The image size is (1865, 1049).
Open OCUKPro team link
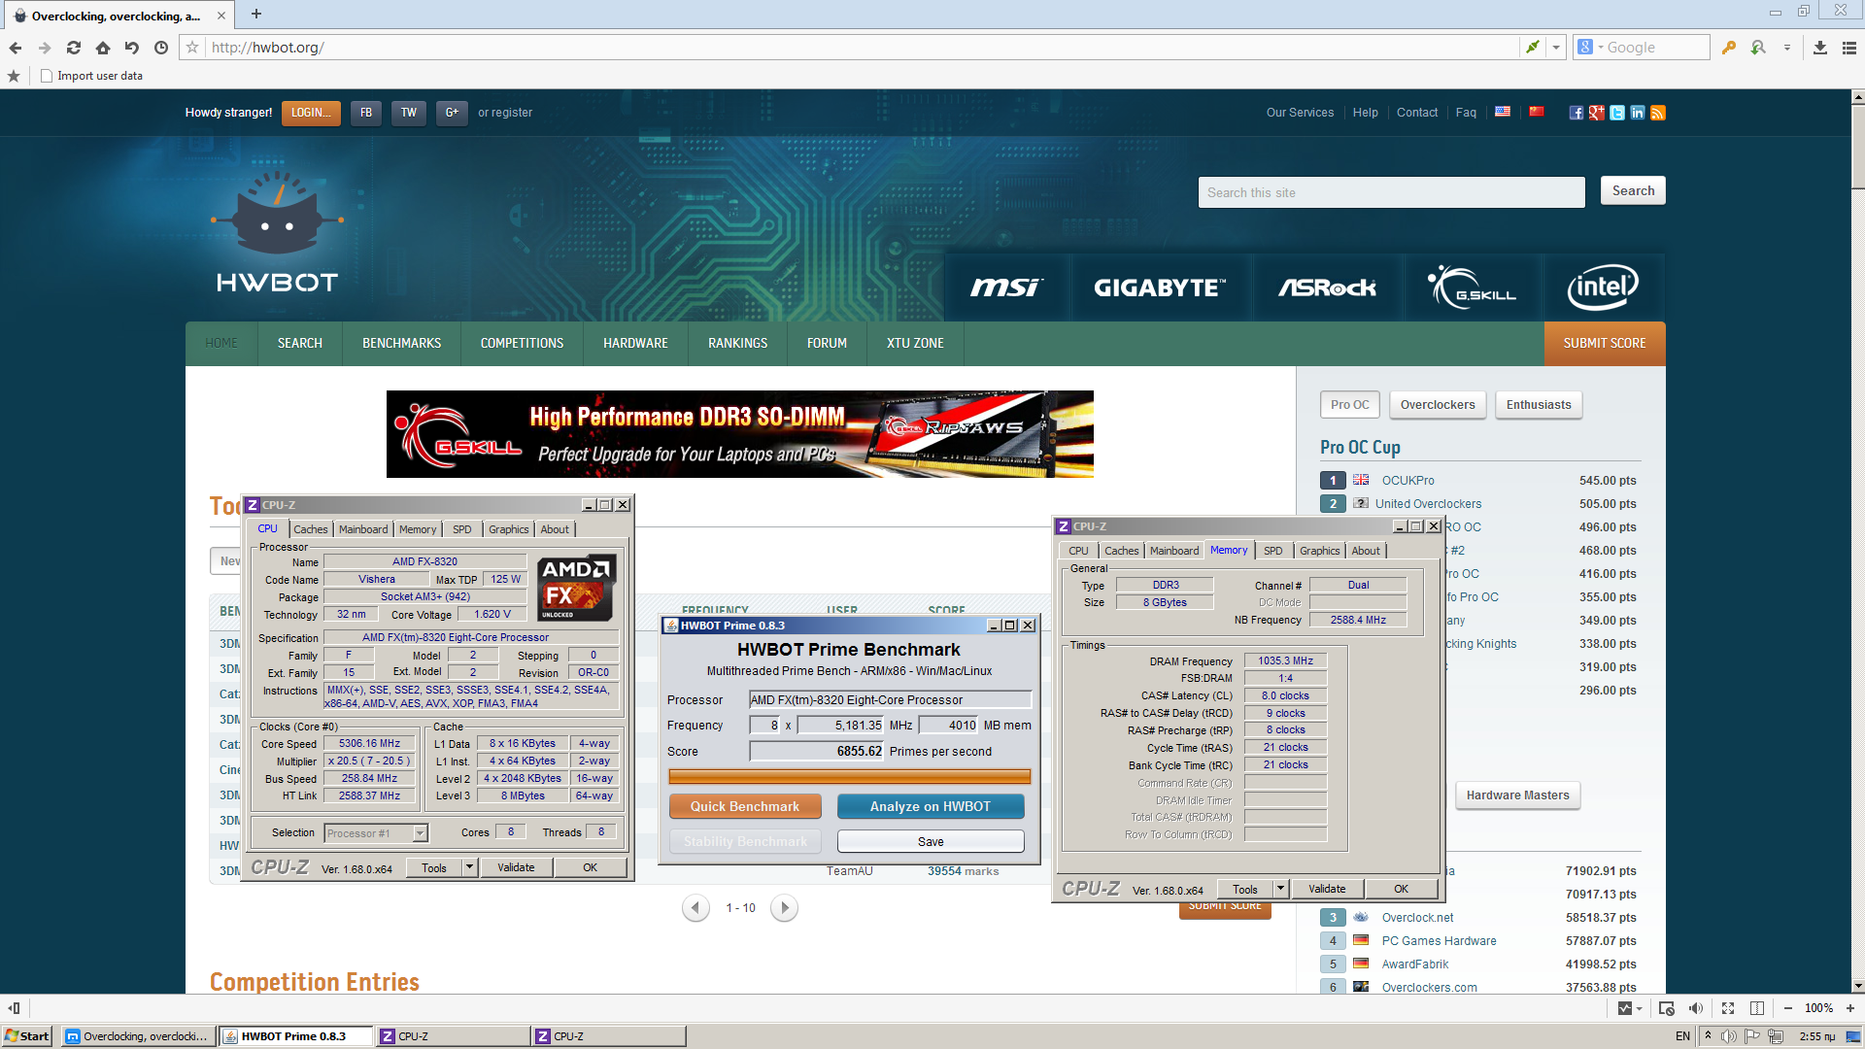[x=1408, y=481]
